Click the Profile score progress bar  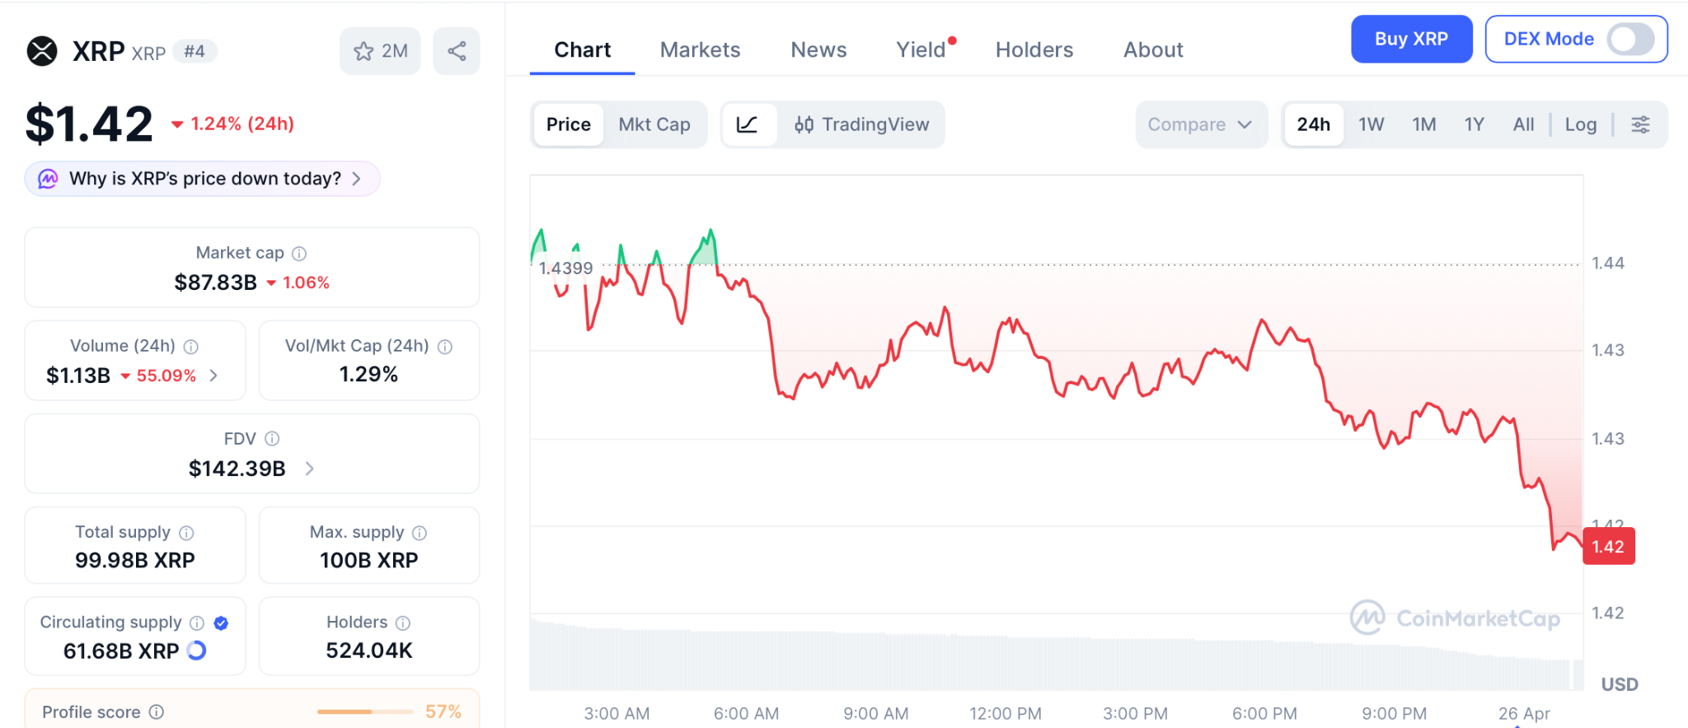(x=364, y=712)
